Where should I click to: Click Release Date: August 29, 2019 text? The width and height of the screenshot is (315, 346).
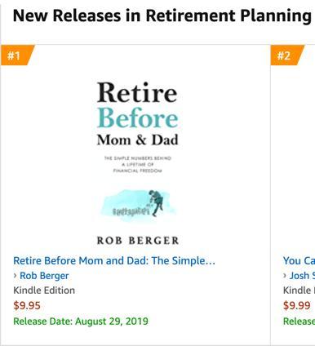(81, 321)
